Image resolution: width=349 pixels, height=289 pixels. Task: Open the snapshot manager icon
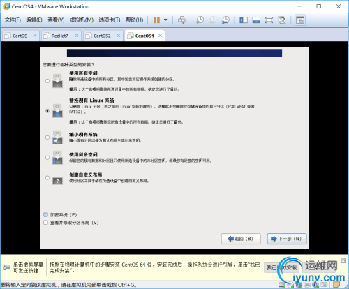click(x=225, y=20)
